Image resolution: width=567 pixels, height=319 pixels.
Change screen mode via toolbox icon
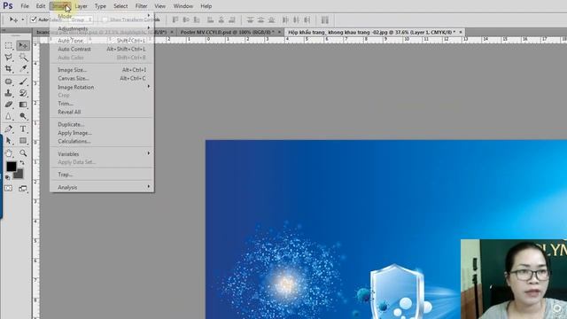[x=23, y=189]
